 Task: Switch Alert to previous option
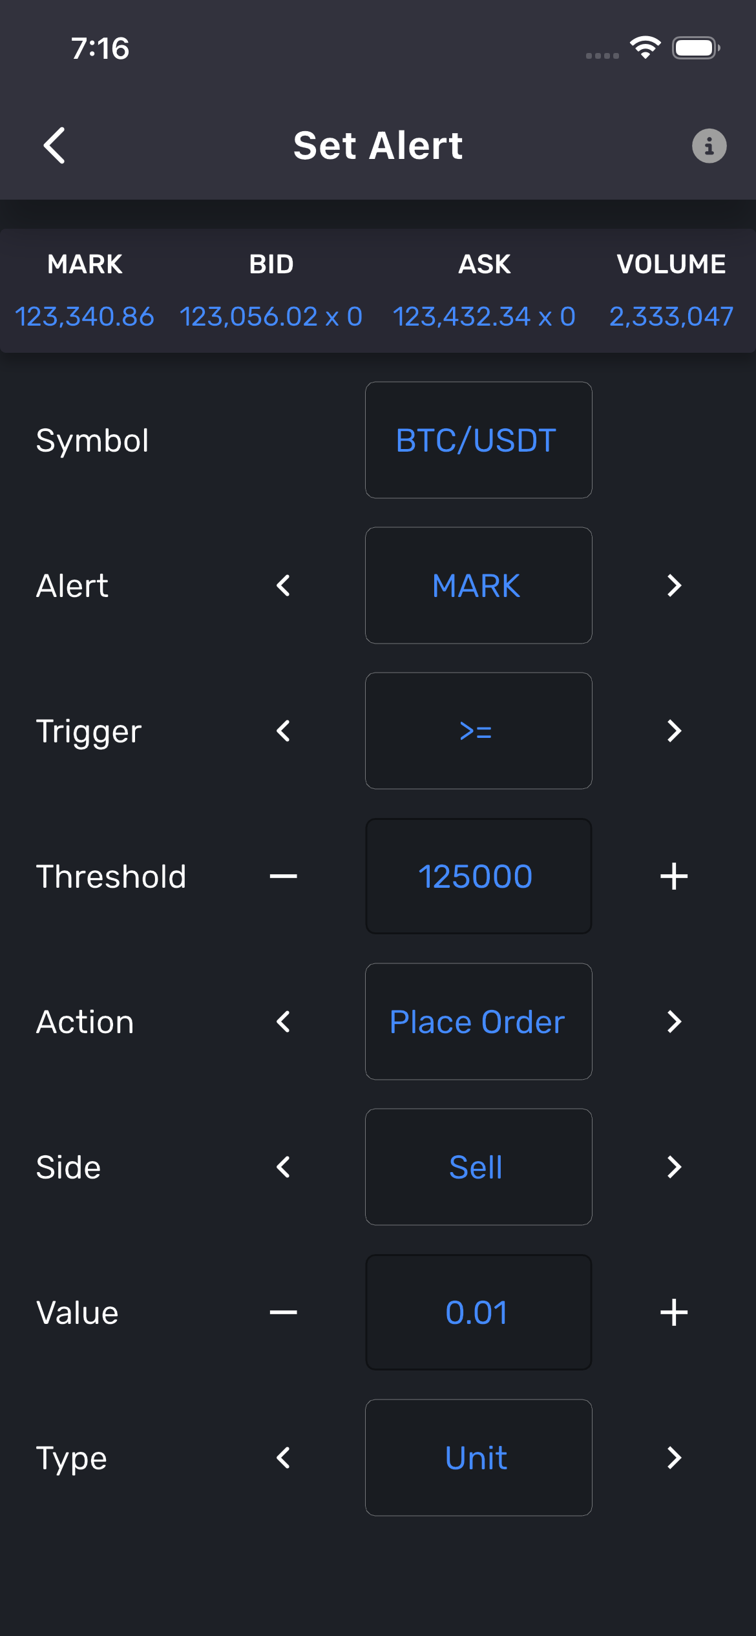(x=283, y=585)
